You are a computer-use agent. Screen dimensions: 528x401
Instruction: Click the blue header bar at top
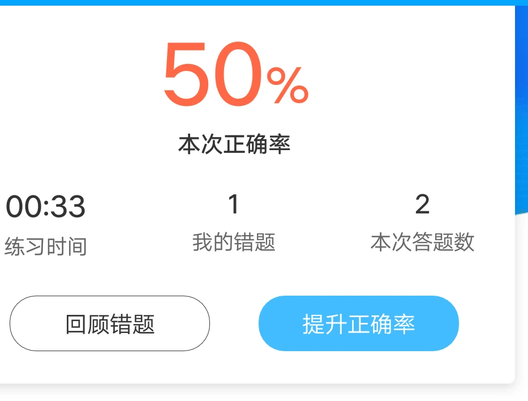264,2
